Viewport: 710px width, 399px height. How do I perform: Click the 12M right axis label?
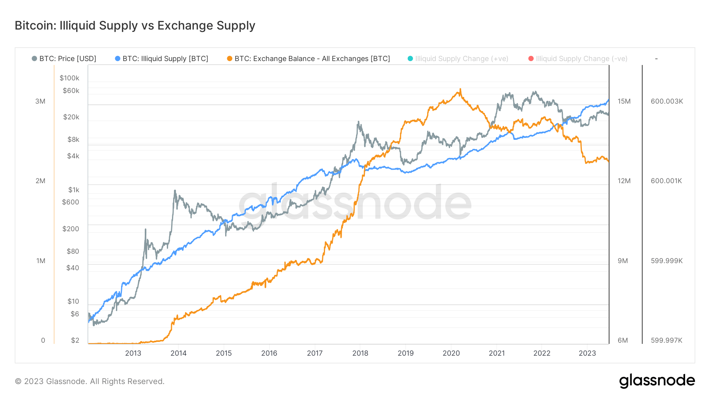coord(624,181)
